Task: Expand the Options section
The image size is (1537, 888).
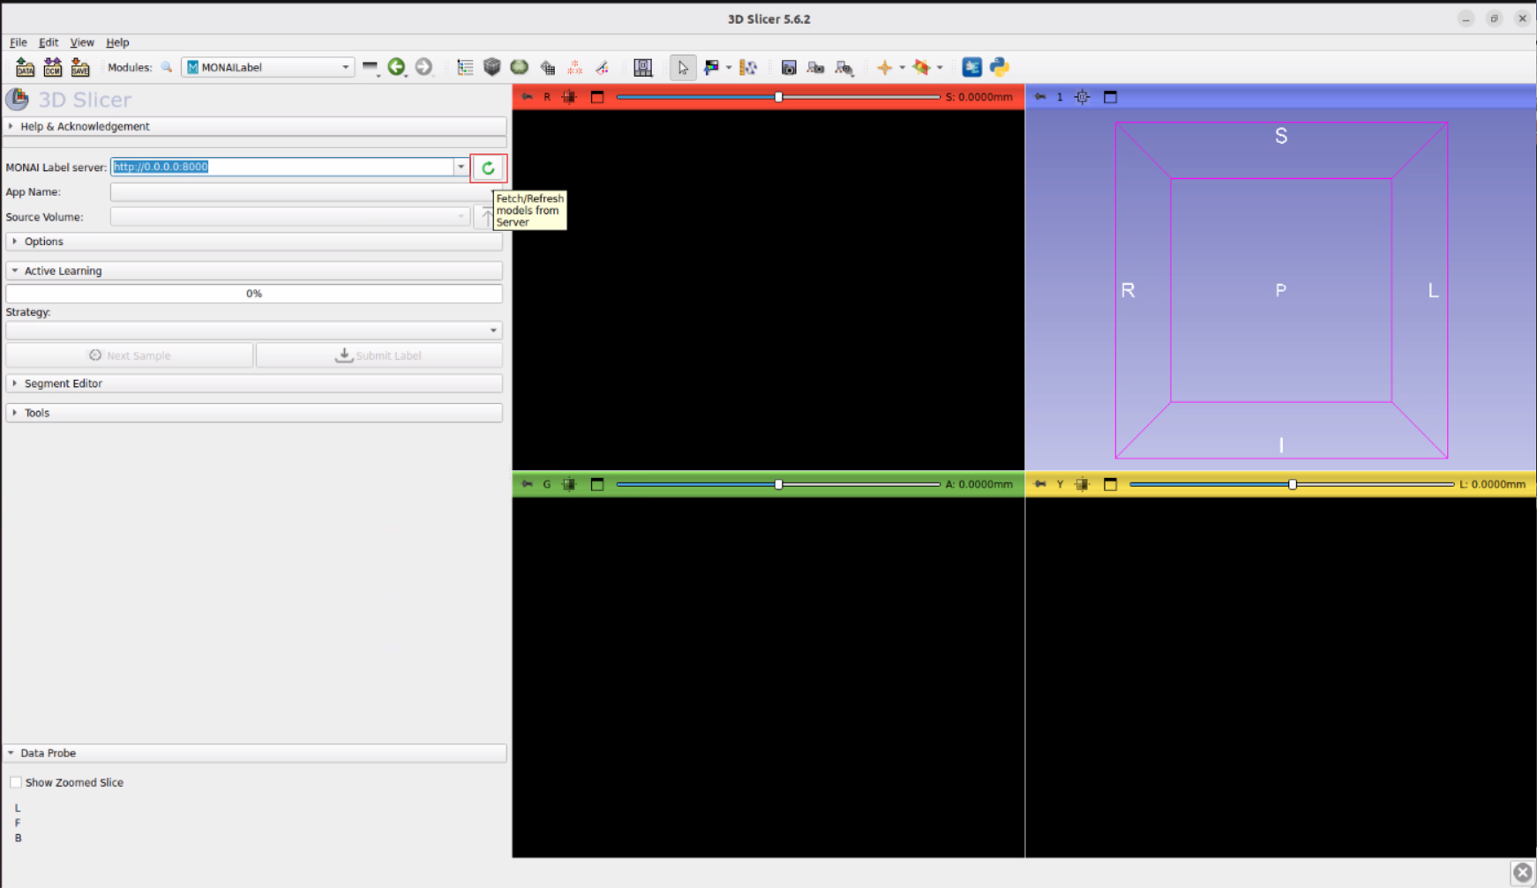Action: [43, 242]
